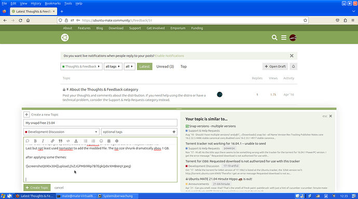The width and height of the screenshot is (358, 199).
Task: Expand the all solved-status dropdown
Action: point(130,66)
